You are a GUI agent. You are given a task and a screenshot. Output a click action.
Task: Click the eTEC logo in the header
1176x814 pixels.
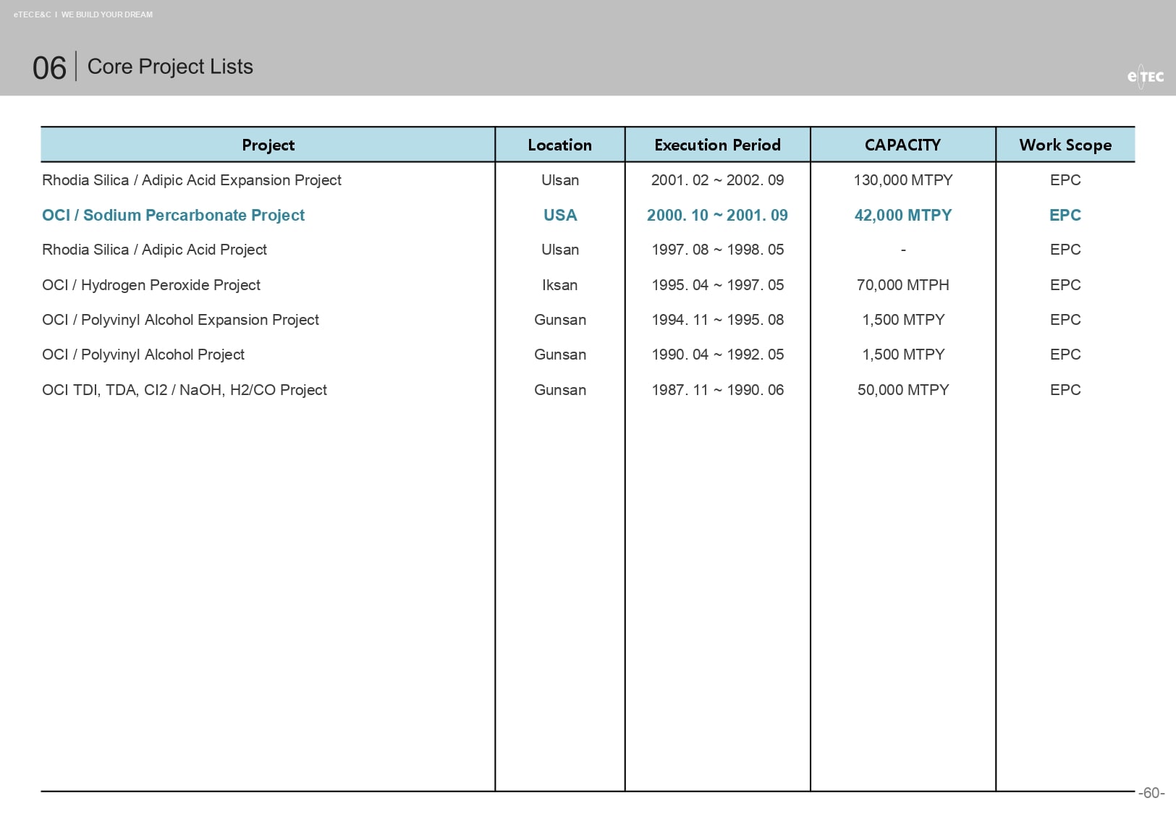point(1146,76)
